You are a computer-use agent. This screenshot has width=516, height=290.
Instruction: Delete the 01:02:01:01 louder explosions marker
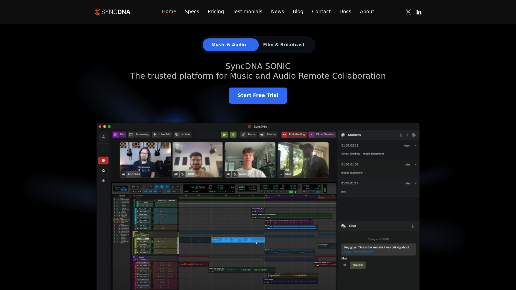[x=415, y=164]
